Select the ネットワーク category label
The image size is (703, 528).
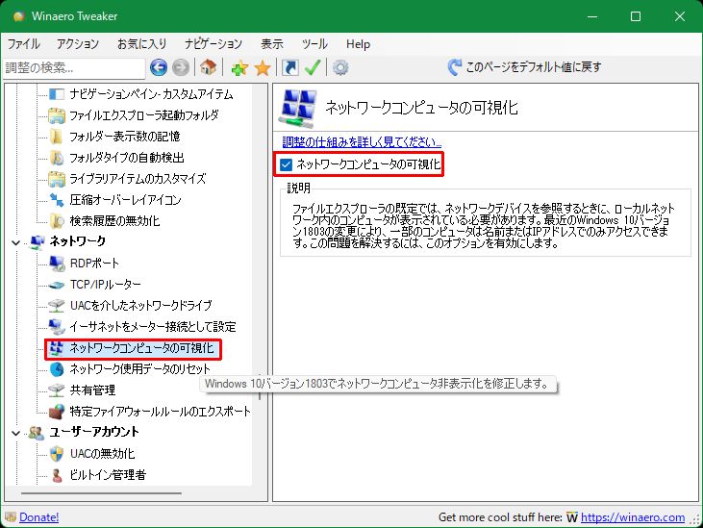click(x=78, y=241)
